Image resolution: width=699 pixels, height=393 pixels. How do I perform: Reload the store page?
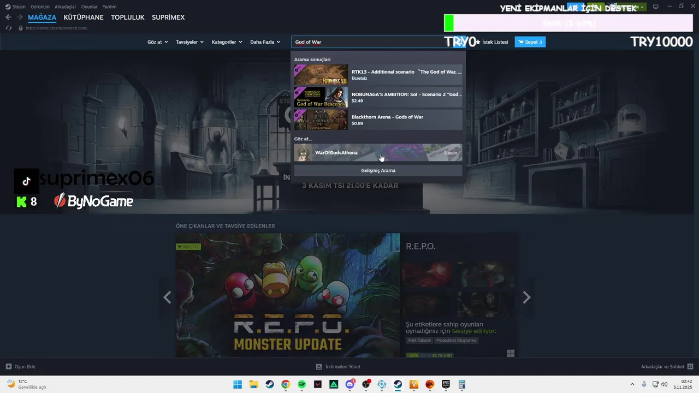pos(8,28)
